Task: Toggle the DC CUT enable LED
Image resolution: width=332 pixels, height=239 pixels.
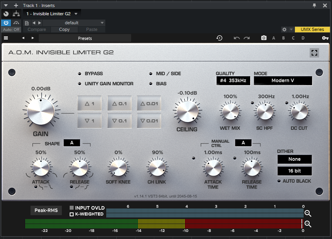Action: 287,103
